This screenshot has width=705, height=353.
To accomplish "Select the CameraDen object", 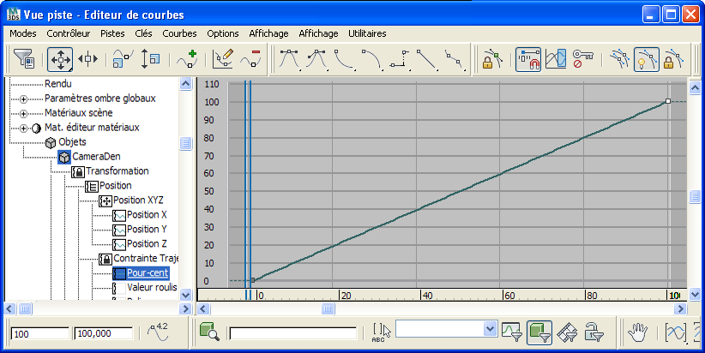I will click(x=96, y=156).
